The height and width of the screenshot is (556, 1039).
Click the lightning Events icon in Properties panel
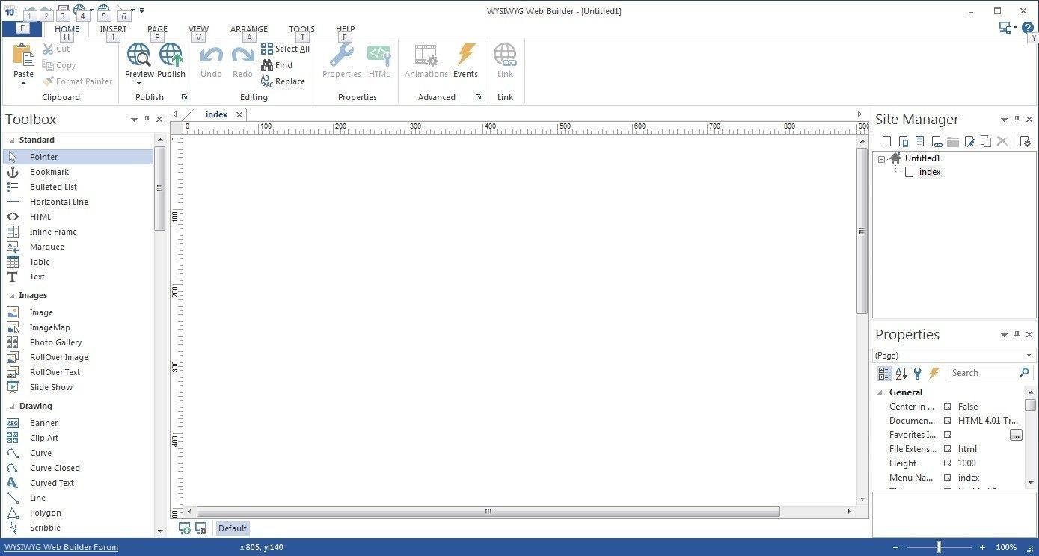click(934, 373)
